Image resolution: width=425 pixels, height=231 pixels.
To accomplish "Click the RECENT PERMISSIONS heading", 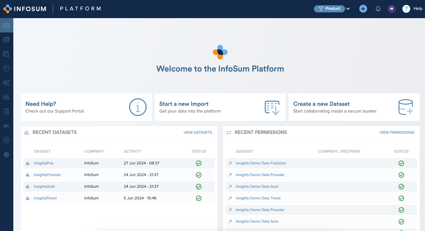I will point(261,133).
